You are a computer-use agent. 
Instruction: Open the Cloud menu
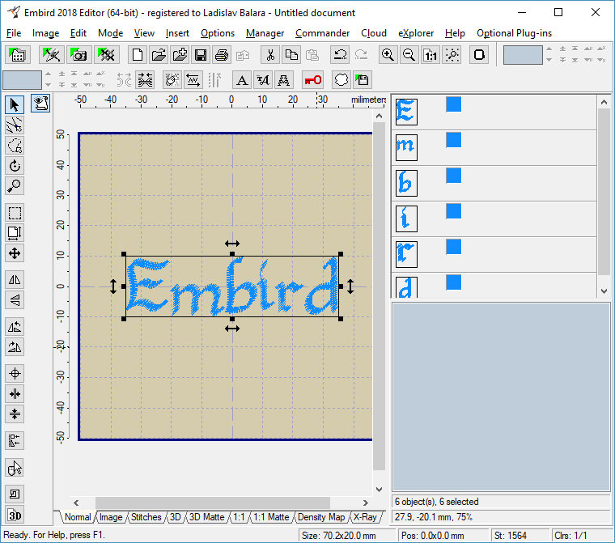click(x=374, y=33)
